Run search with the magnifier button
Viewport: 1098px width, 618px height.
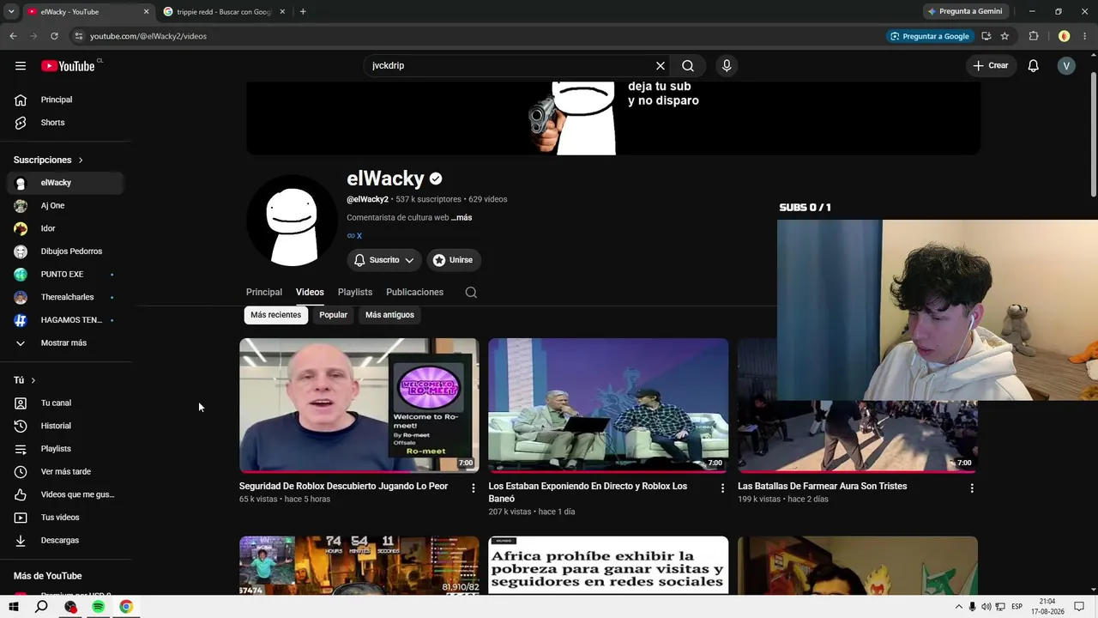tap(688, 66)
